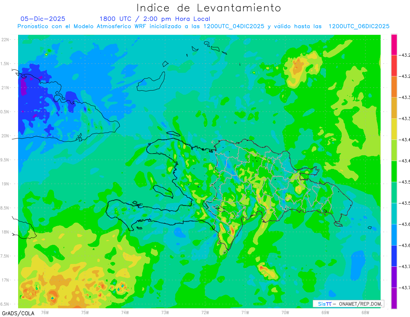This screenshot has width=410, height=317.
Task: Click the dark royal blue swatch in the color scale
Action: (x=394, y=255)
